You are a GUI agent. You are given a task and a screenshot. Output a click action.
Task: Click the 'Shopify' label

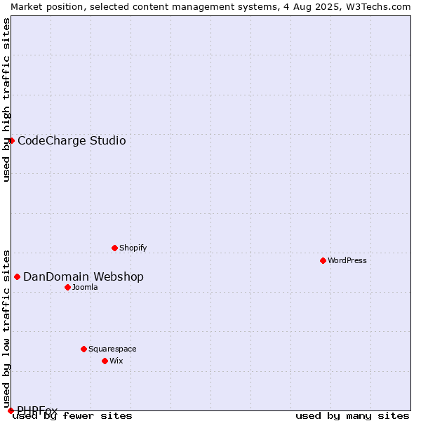[133, 248]
